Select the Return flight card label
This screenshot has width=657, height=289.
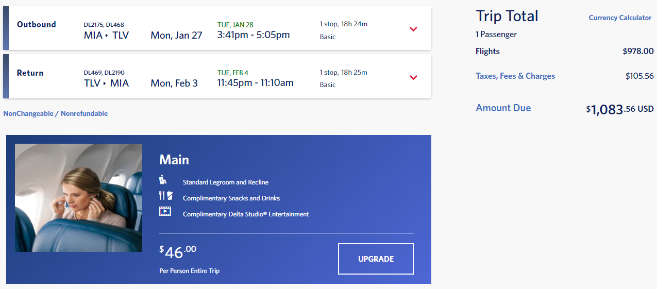30,73
